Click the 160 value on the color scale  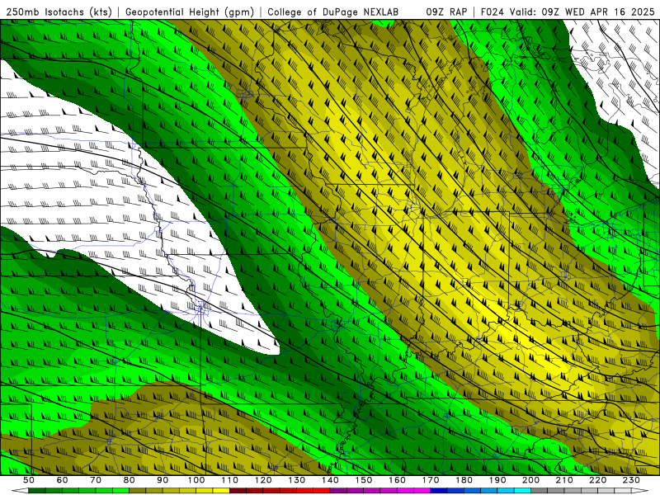[x=397, y=480]
